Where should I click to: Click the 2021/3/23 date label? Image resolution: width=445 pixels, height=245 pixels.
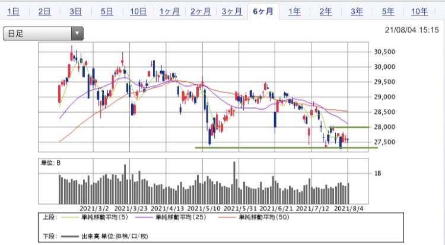coord(131,208)
